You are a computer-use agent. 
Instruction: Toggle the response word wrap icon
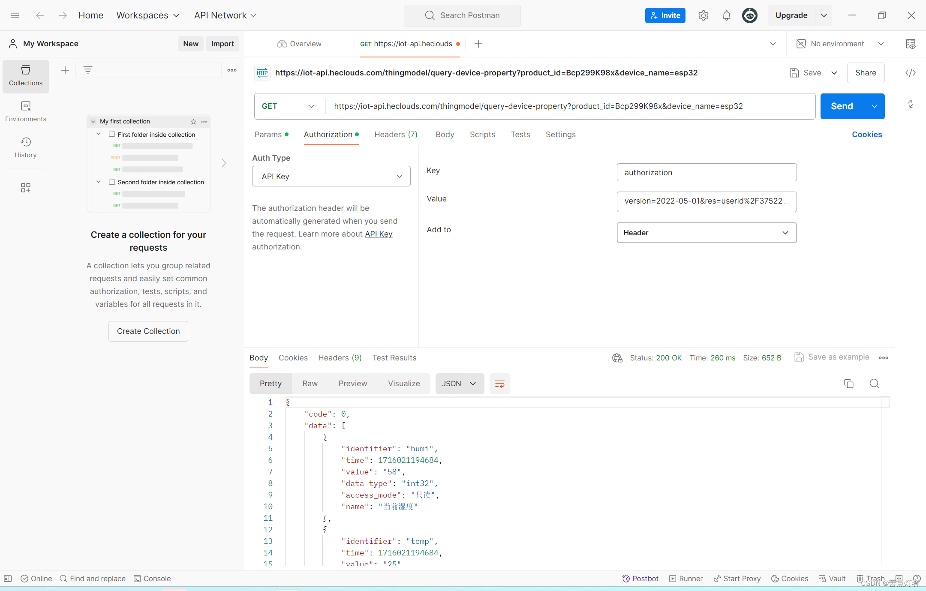click(500, 384)
